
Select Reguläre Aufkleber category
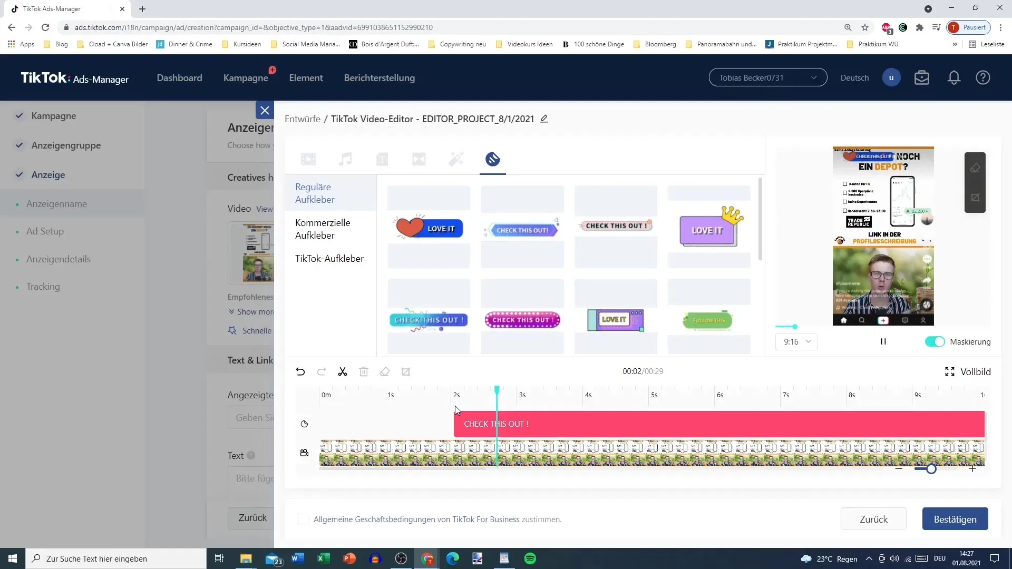point(330,193)
